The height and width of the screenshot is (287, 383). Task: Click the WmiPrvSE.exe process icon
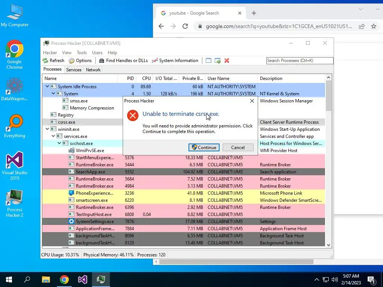(71, 151)
